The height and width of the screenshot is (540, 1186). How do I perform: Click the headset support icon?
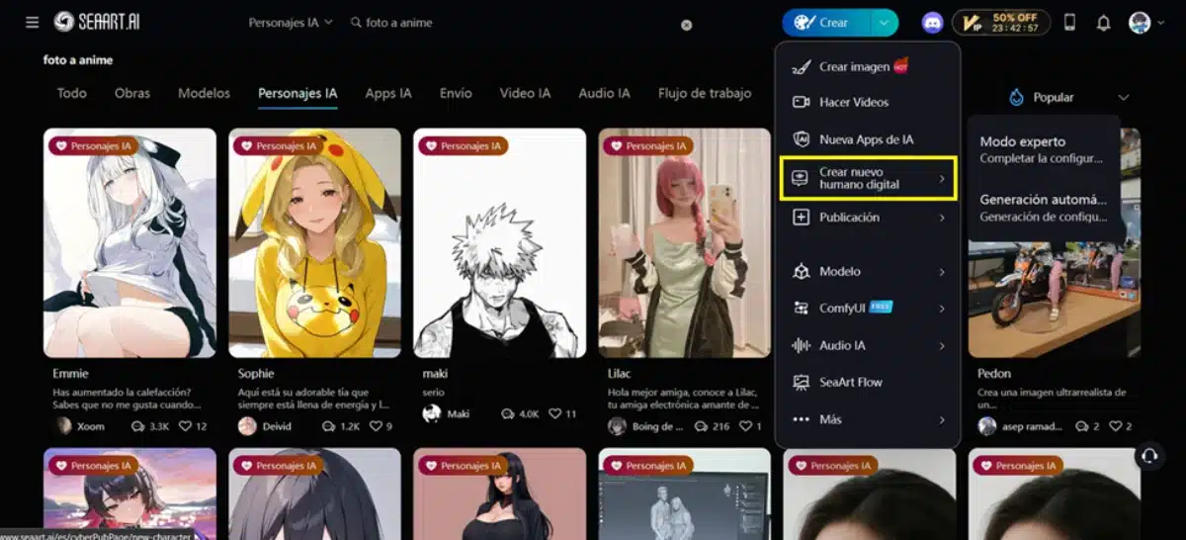1148,455
